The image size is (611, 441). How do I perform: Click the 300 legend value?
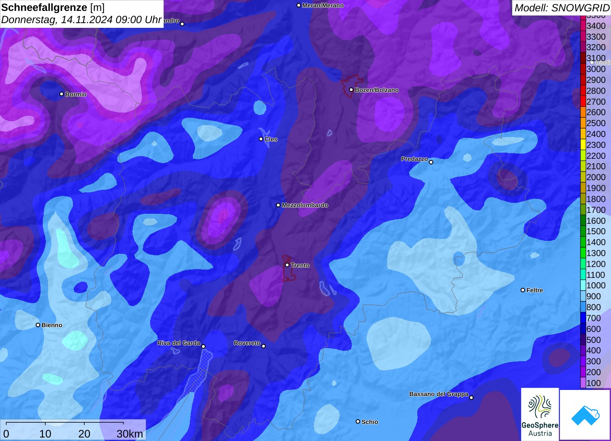[x=594, y=361]
